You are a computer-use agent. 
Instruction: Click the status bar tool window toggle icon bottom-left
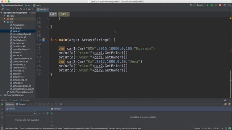tap(2, 129)
